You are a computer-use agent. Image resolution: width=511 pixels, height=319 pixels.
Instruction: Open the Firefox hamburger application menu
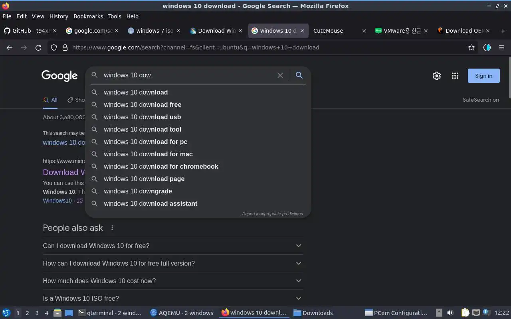point(501,47)
